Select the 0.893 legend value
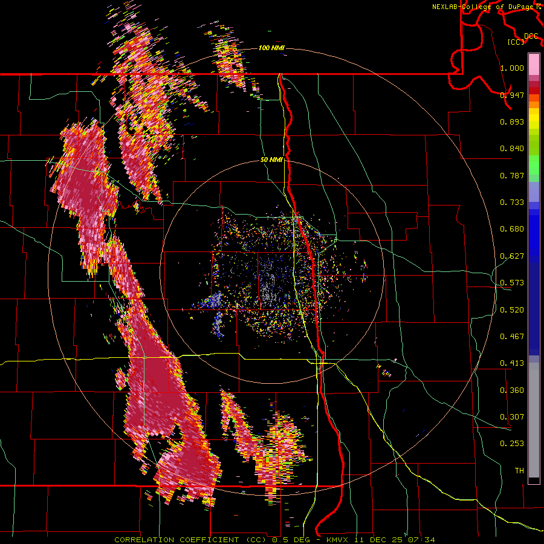544x544 pixels. point(512,121)
